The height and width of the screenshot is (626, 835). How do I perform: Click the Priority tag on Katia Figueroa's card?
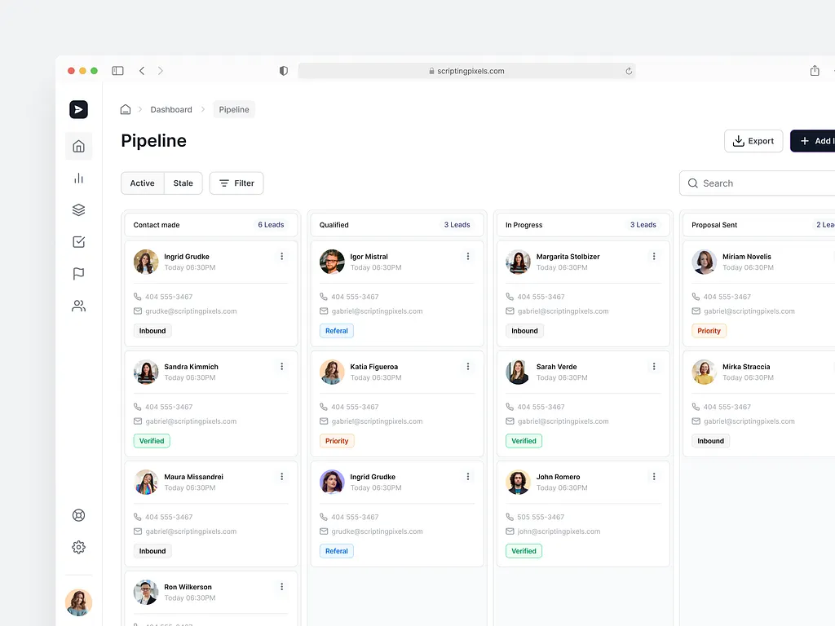[x=337, y=440]
